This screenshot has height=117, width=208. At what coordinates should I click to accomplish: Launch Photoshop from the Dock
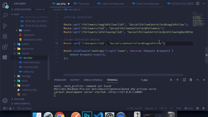tap(87, 114)
